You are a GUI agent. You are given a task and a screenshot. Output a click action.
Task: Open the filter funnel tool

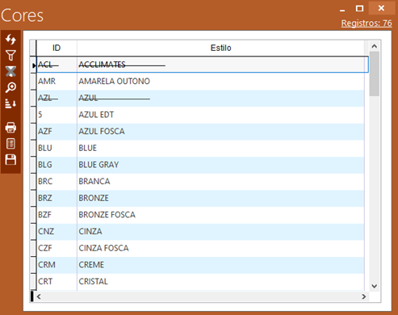pyautogui.click(x=10, y=55)
